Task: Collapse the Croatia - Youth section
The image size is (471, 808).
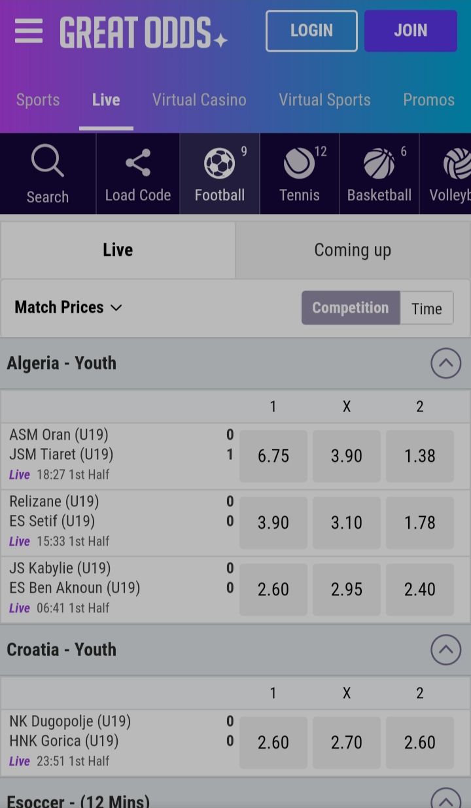Action: pos(445,650)
